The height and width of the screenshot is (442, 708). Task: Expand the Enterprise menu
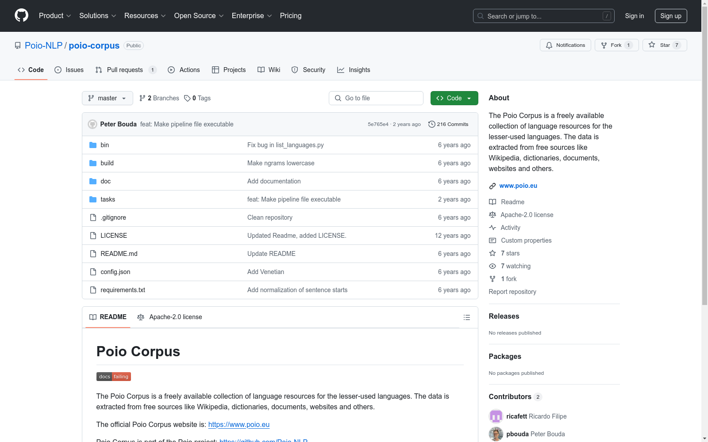tap(252, 15)
